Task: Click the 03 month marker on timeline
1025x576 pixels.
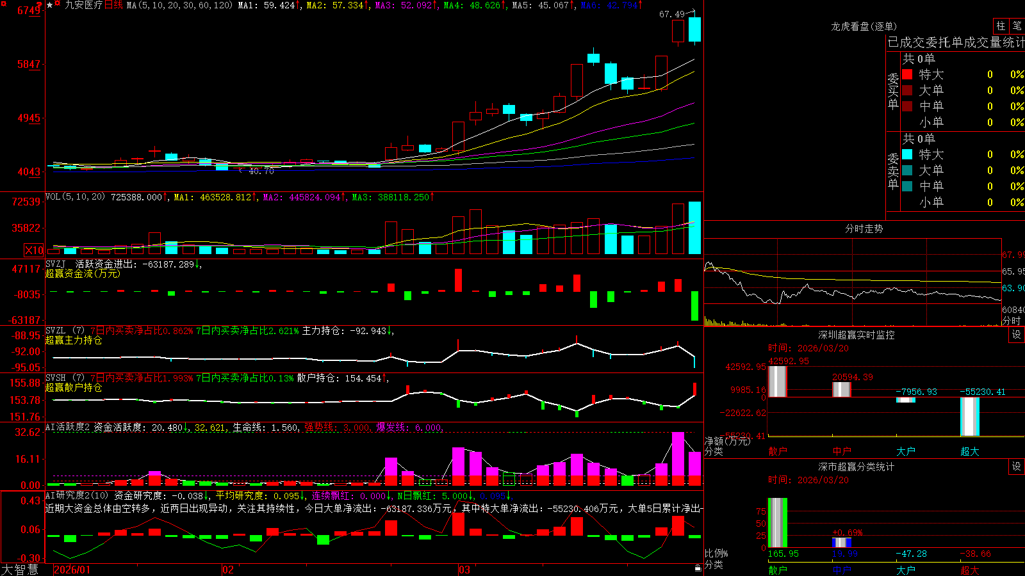Action: point(464,570)
